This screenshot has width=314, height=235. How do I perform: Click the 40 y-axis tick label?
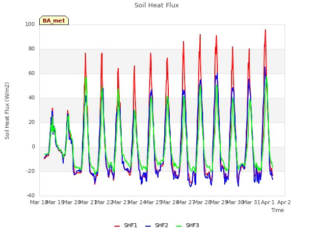(x=31, y=98)
